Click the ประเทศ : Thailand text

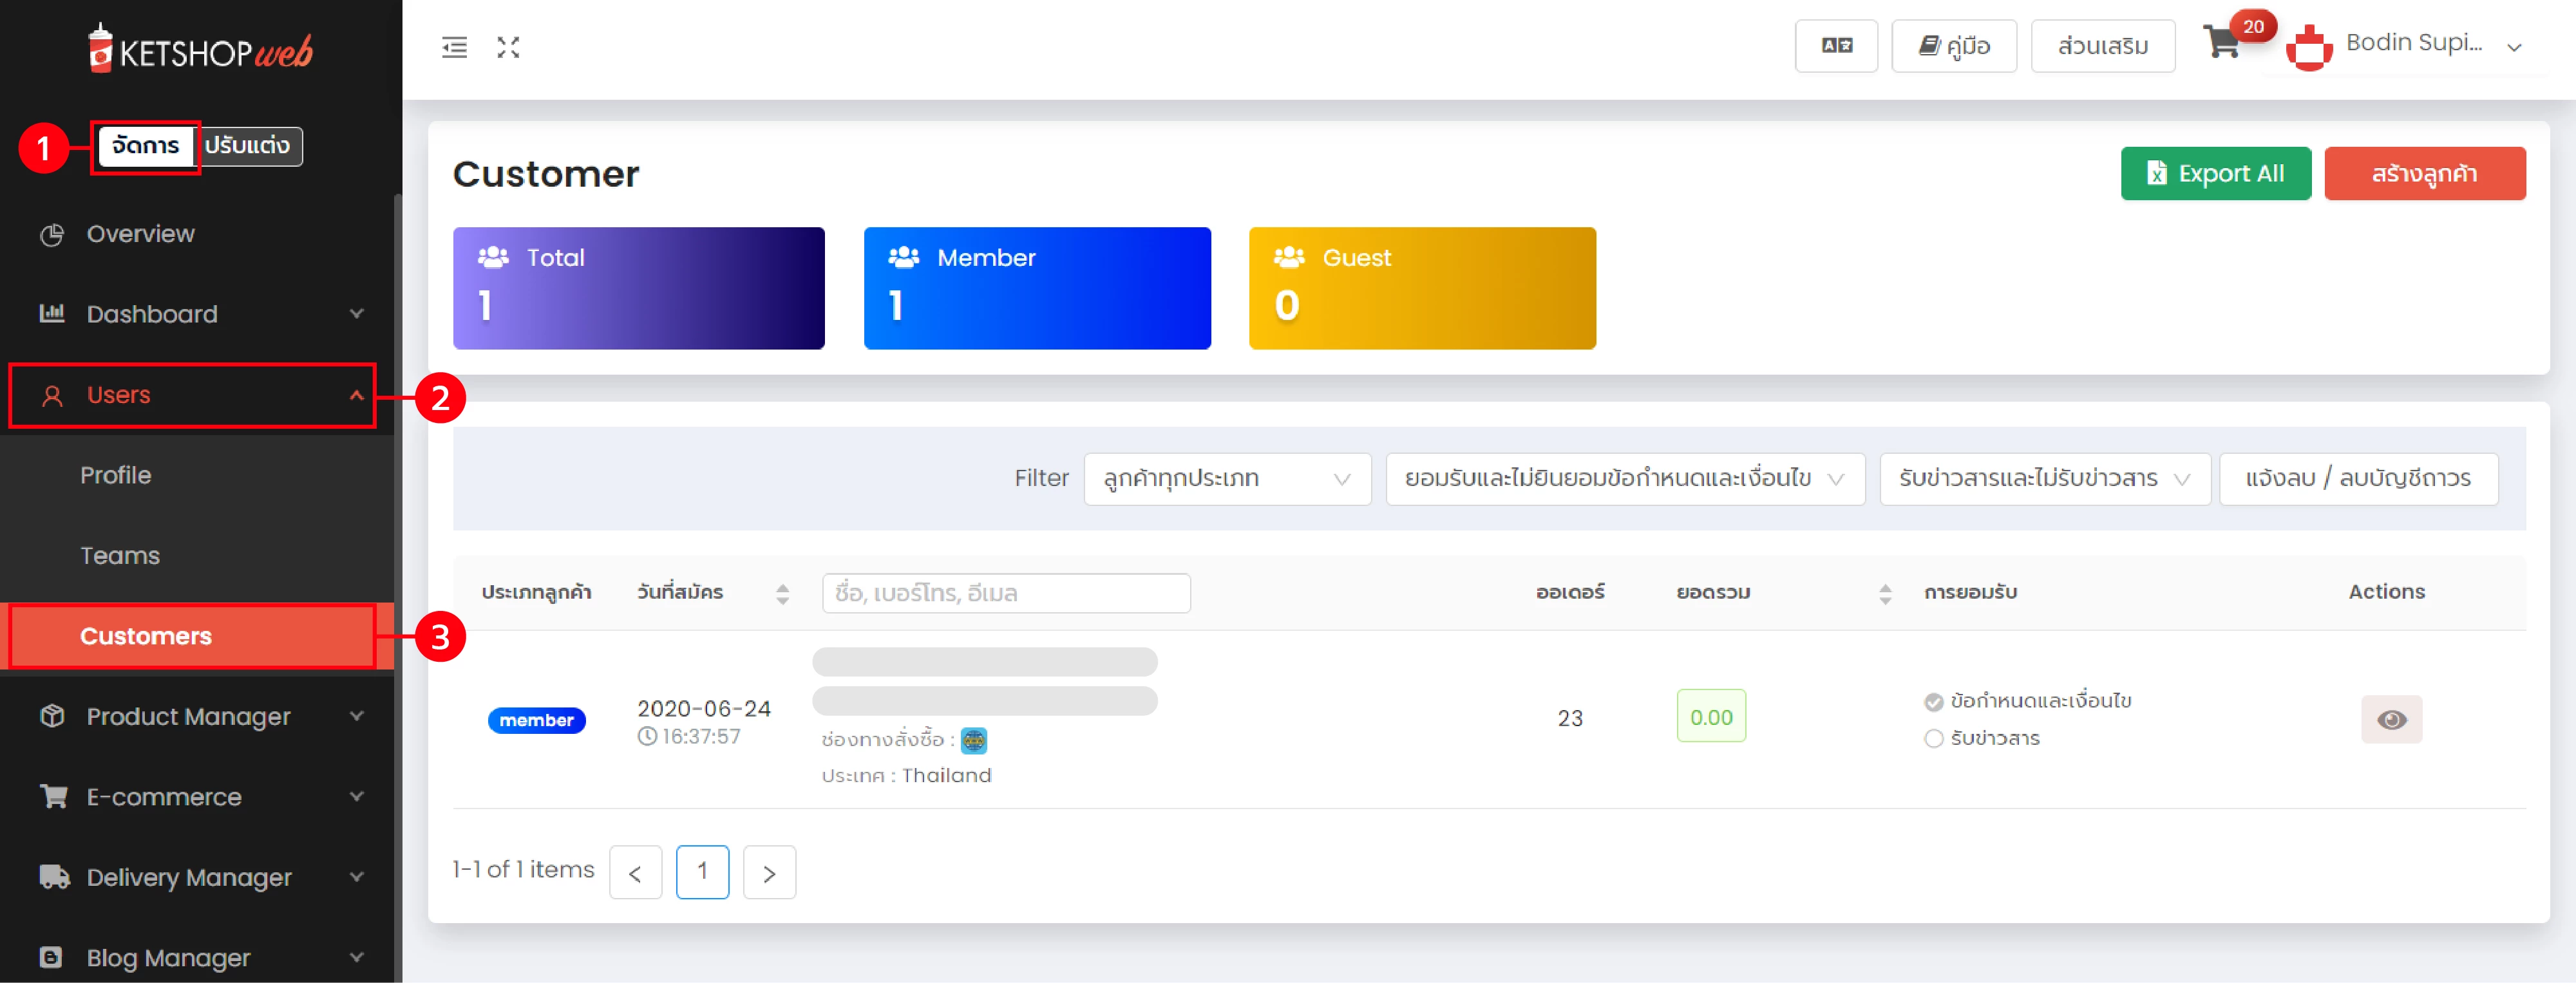(x=906, y=776)
